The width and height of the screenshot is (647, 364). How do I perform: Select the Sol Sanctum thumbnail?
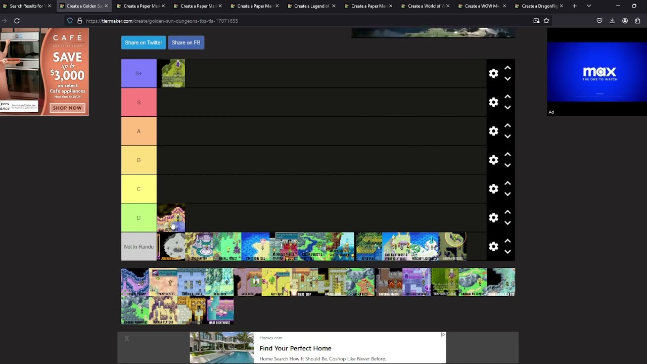[x=199, y=246]
